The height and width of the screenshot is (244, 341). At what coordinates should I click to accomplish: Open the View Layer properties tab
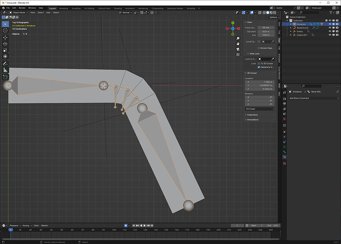coord(285,109)
